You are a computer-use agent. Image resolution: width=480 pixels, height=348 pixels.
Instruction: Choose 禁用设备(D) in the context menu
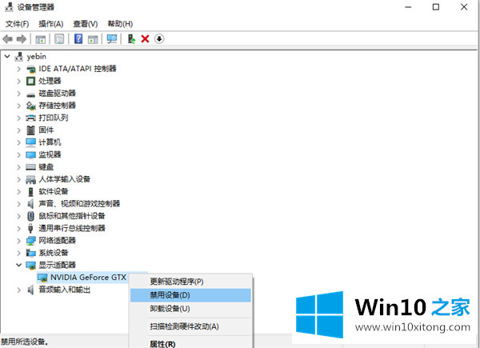click(x=190, y=295)
